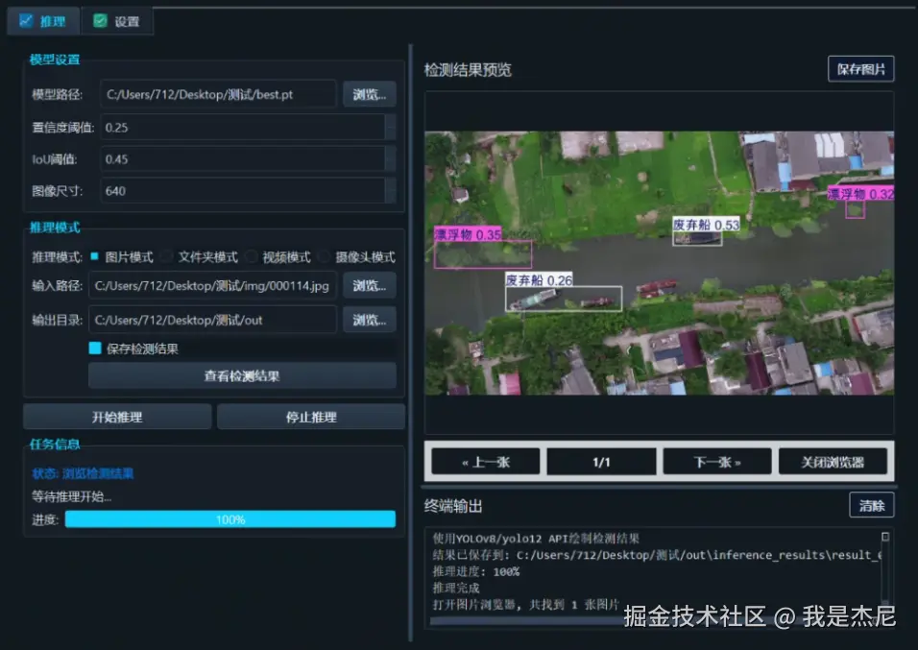Click 停止推理 to stop inference
This screenshot has height=650, width=918.
coord(311,416)
